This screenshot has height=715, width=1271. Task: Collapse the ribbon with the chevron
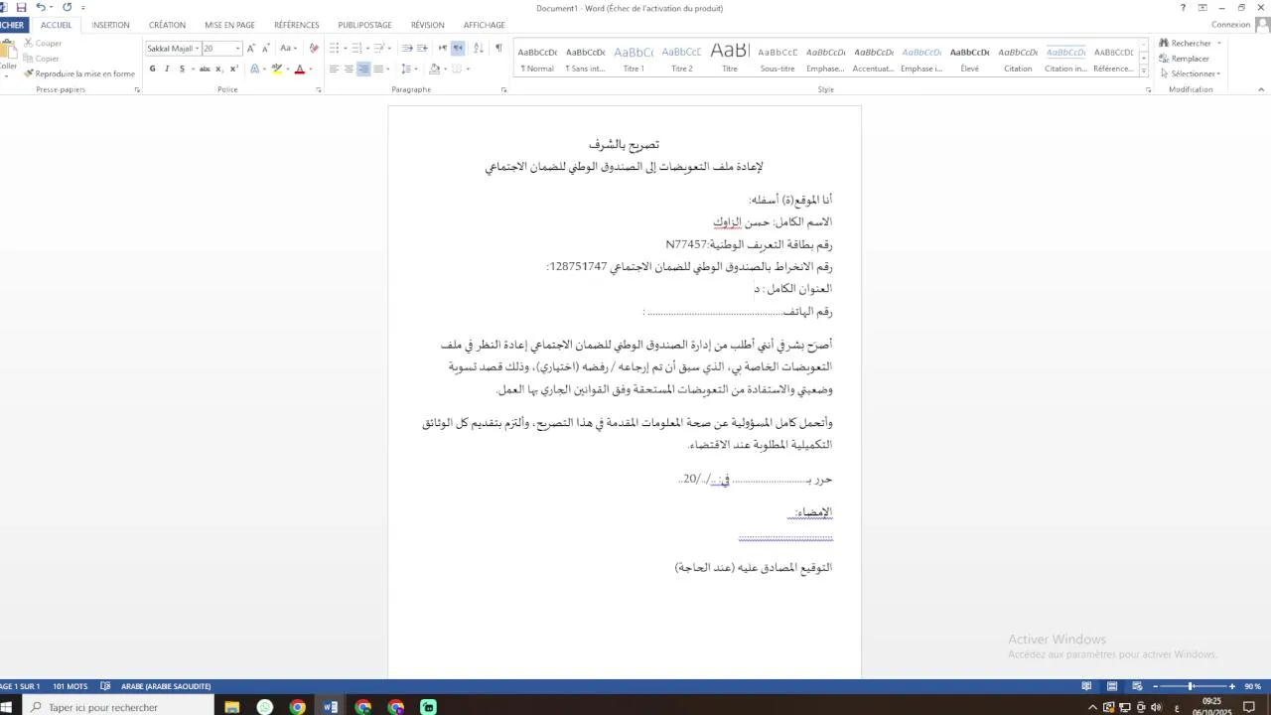point(1260,89)
